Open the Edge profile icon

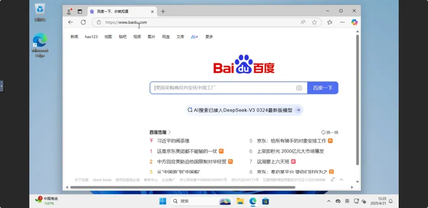pyautogui.click(x=69, y=12)
